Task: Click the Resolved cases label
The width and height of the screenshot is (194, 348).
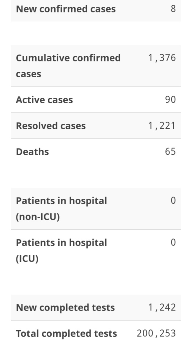Action: pos(51,126)
